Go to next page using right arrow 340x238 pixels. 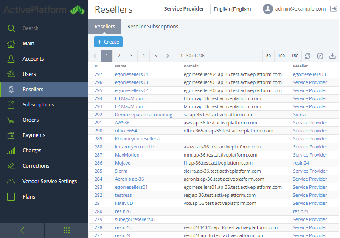(x=168, y=56)
